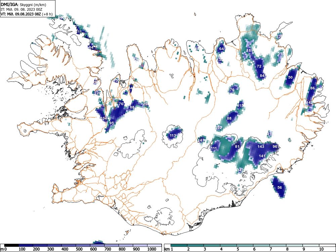
Task: Click visibility value '76' on the map
Action: click(x=121, y=104)
